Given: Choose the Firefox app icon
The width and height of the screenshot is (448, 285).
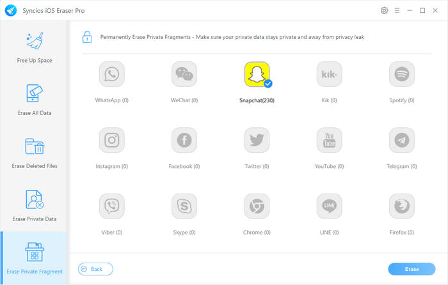Looking at the screenshot, I should (401, 206).
